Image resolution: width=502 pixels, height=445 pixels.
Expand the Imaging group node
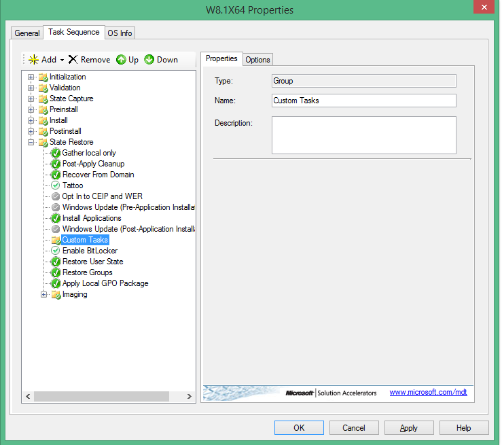(44, 294)
